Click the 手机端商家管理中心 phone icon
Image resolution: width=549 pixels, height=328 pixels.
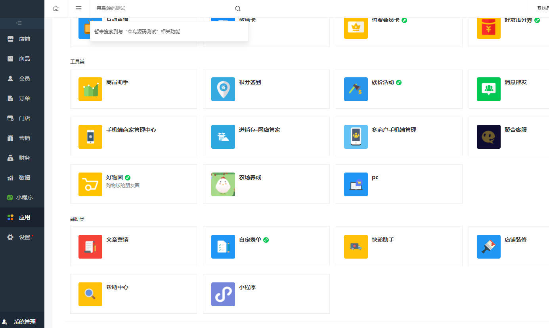pos(90,137)
